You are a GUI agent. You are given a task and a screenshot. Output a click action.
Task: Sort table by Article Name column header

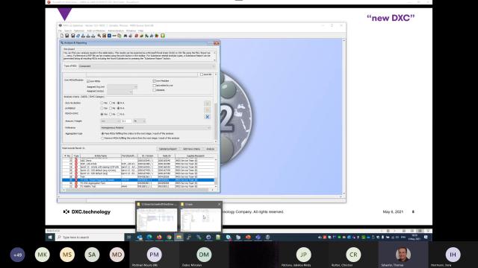pos(100,156)
